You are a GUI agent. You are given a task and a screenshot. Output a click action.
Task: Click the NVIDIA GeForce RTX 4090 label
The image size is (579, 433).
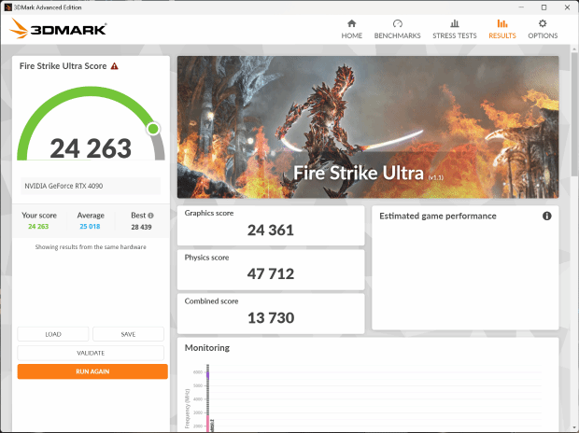point(64,186)
